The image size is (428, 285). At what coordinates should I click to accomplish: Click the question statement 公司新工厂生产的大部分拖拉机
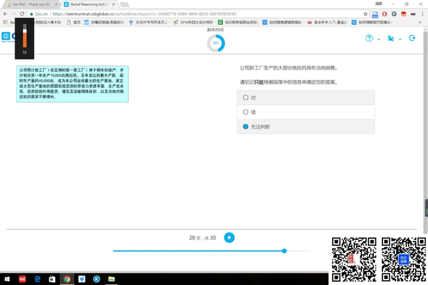(x=288, y=68)
